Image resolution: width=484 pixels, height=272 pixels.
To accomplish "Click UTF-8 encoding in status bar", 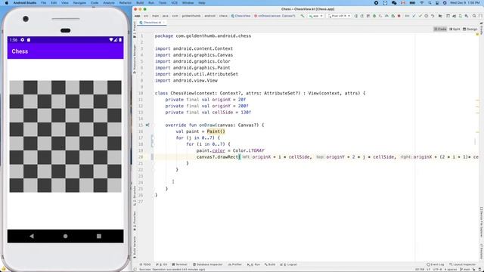I will pyautogui.click(x=437, y=270).
